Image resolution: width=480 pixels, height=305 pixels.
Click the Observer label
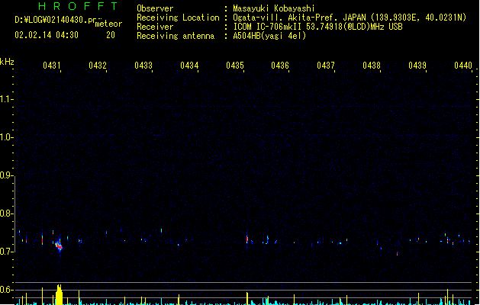(155, 8)
